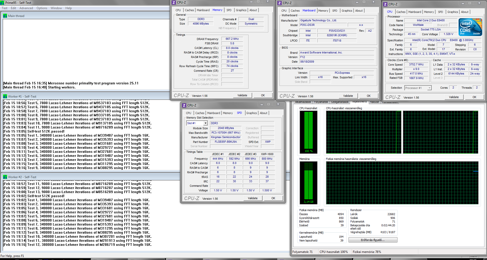Viewport: 487px width, 260px height.
Task: Click the "Starting workers." line in Main thread
Action: tap(39, 87)
